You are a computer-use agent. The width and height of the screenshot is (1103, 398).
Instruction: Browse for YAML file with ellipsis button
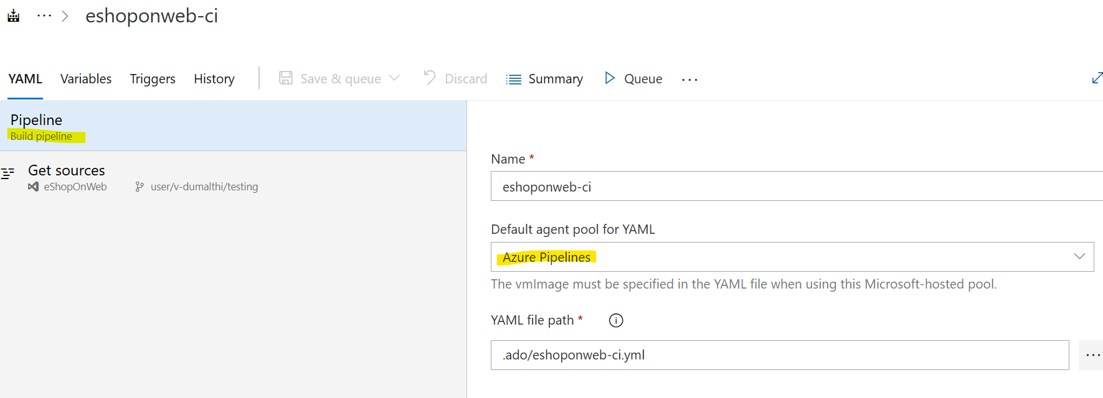pos(1092,355)
